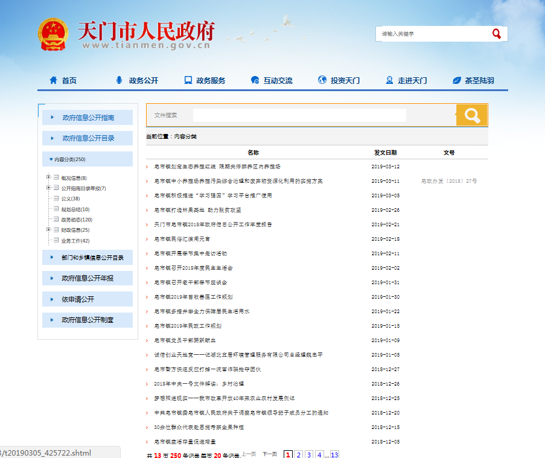Expand the 公开指南目录年报(7) tree node
The width and height of the screenshot is (545, 458).
(x=48, y=188)
